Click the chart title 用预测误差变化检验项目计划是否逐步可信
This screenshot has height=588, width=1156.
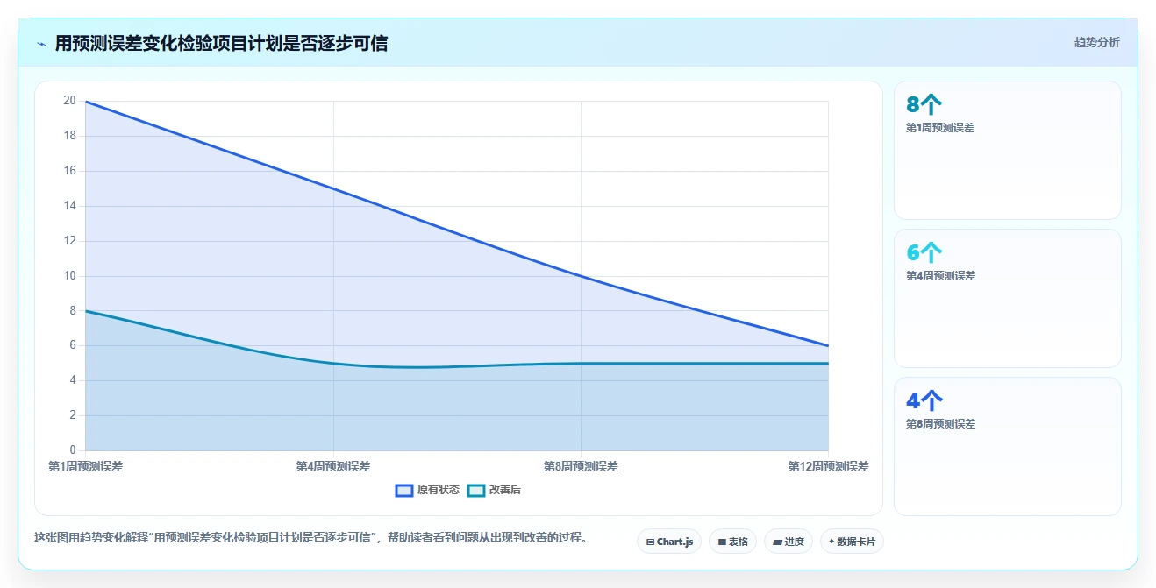click(x=221, y=43)
